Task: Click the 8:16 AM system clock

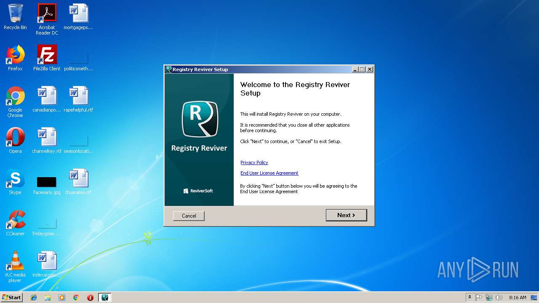Action: (518, 298)
